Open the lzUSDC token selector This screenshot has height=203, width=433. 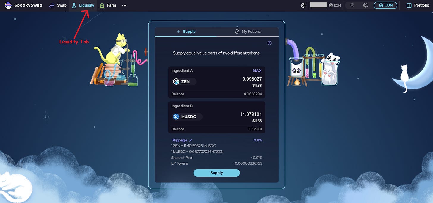[x=187, y=117]
